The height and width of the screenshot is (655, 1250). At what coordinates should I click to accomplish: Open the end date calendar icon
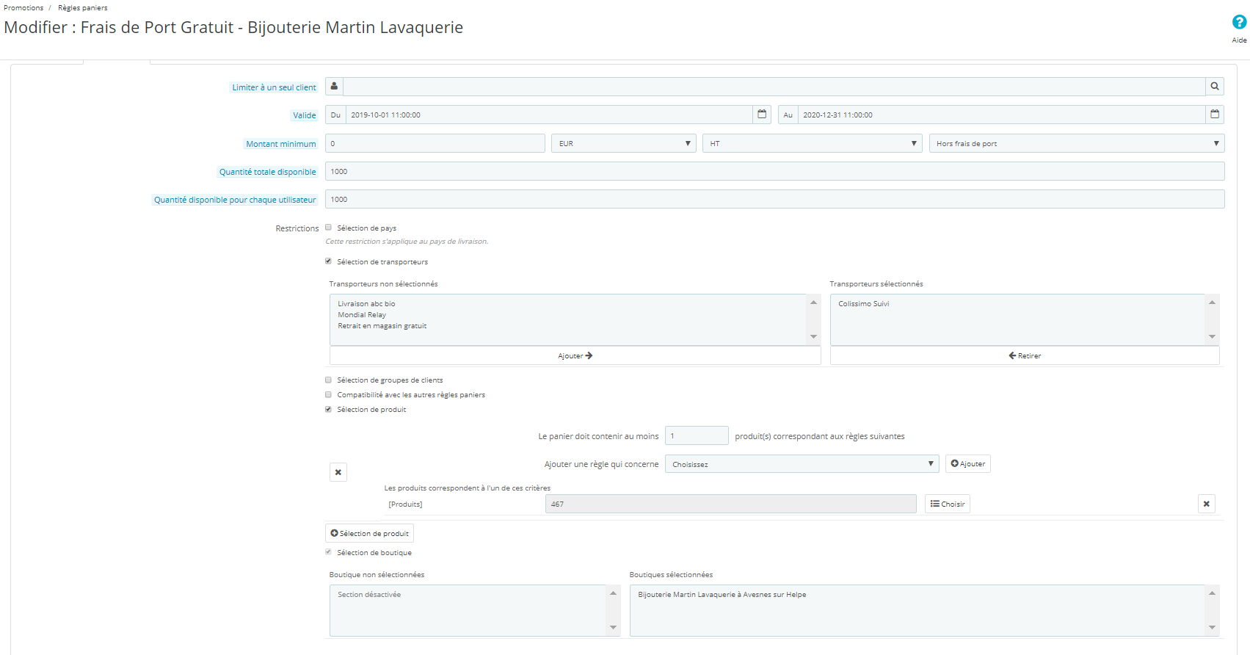click(x=1215, y=115)
